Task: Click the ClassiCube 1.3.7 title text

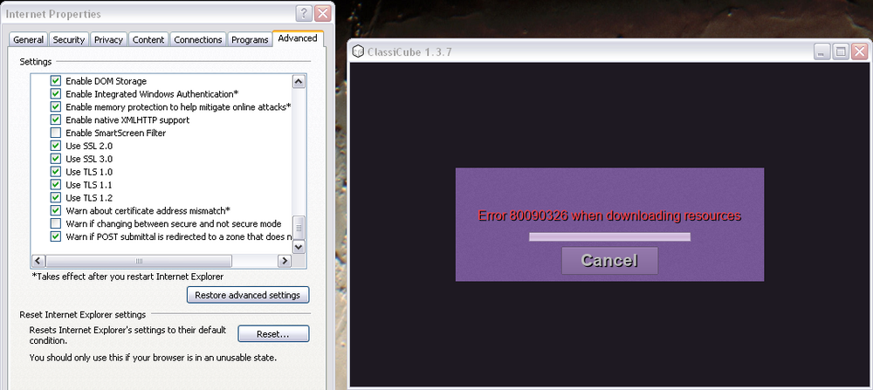Action: point(409,52)
